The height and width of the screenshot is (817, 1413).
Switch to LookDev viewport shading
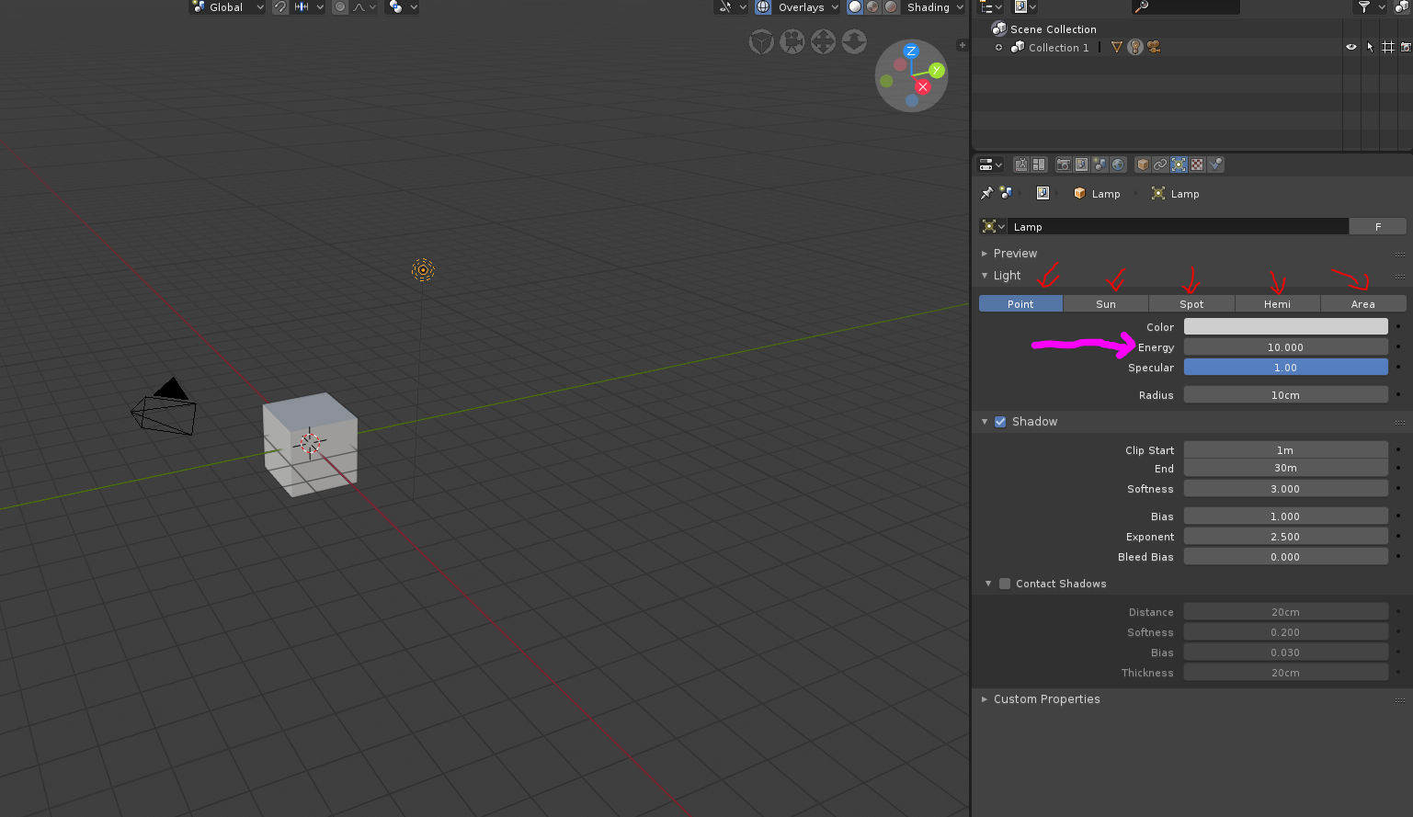pos(872,7)
